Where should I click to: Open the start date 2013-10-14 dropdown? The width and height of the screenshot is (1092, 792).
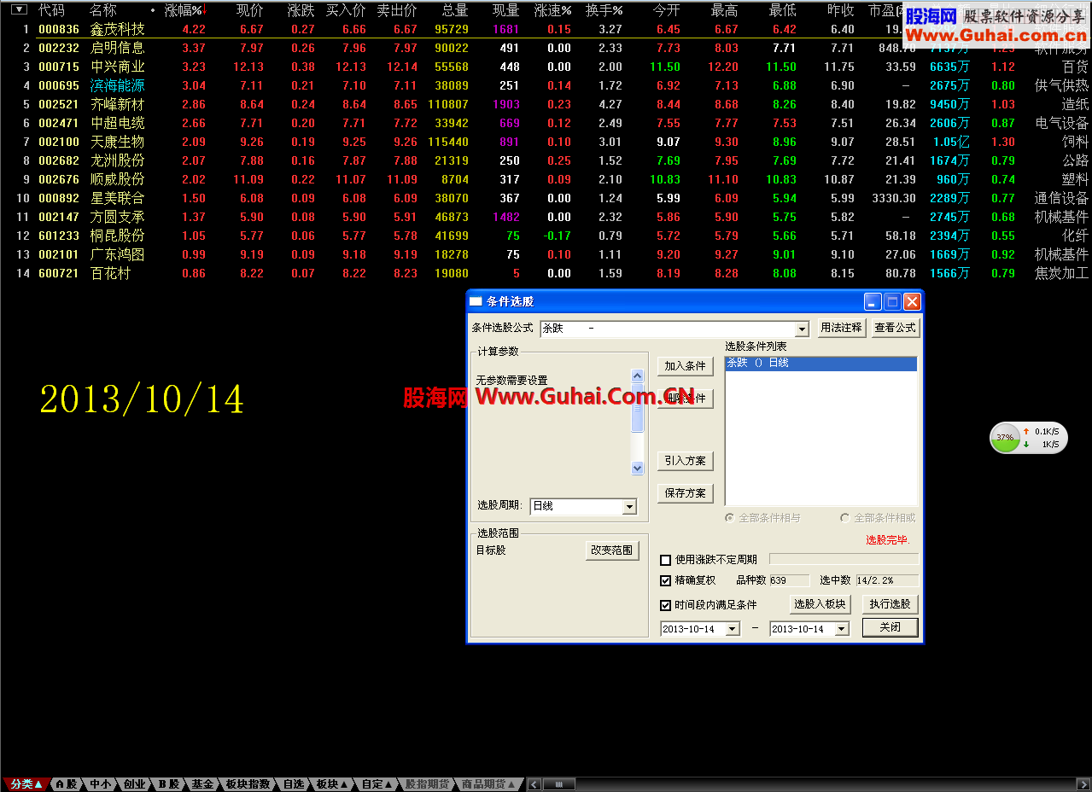pos(733,629)
